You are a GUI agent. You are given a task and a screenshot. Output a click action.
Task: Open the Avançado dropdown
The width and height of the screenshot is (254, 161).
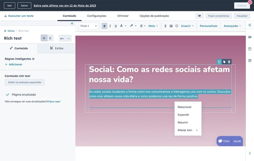(x=232, y=26)
